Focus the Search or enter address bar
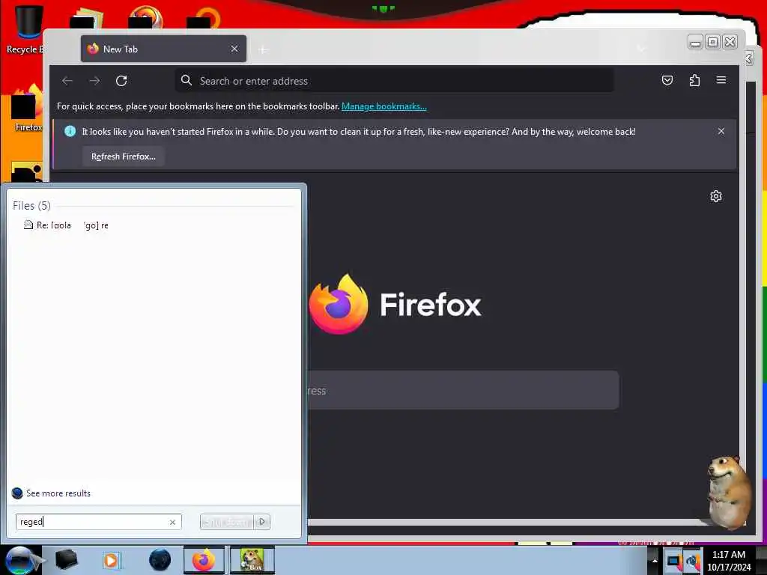 (394, 81)
